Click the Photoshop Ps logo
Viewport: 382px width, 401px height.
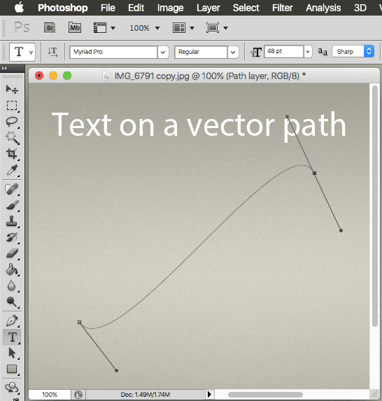point(22,27)
